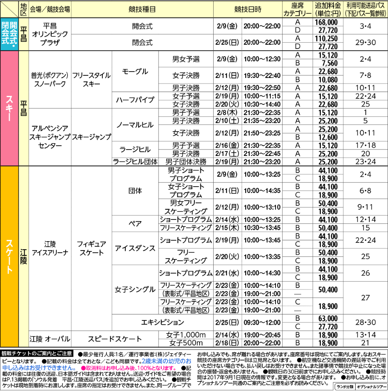Select the 競技日時 column header
Screen dimensions: 388x392
click(248, 9)
